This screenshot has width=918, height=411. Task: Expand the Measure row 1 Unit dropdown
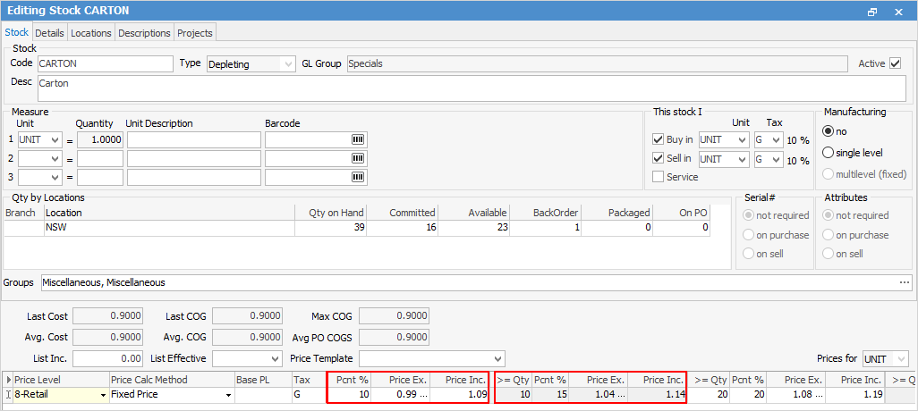(55, 140)
